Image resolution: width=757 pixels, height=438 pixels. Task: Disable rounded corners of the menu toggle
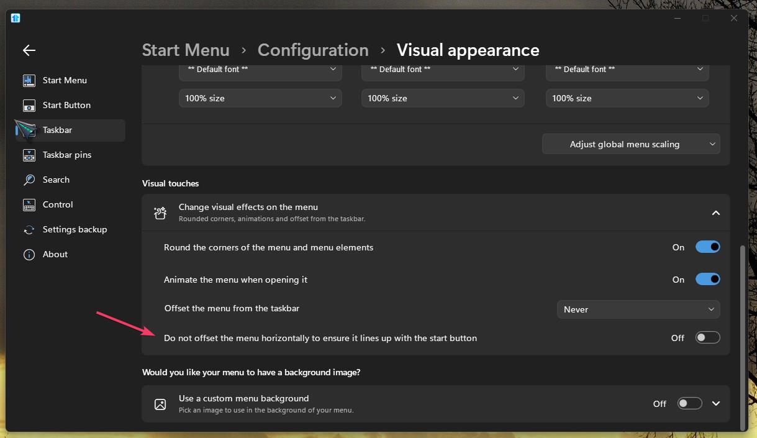[707, 247]
